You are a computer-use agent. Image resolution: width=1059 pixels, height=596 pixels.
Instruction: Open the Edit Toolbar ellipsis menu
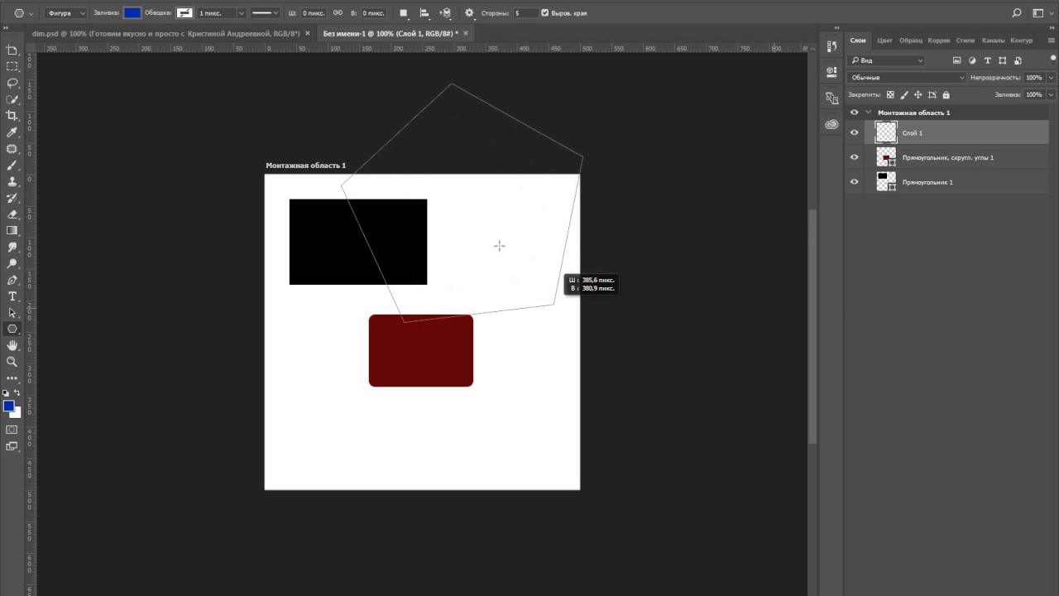(12, 378)
